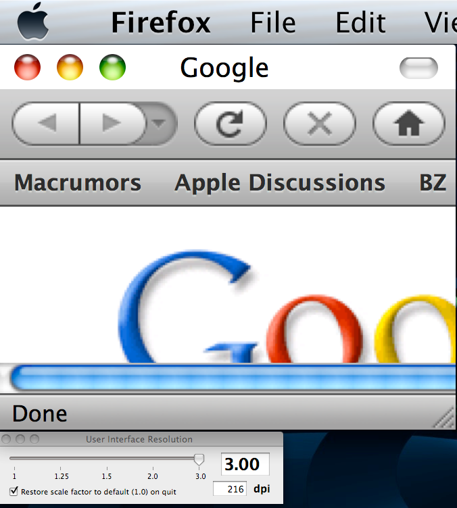The width and height of the screenshot is (457, 508).
Task: Open the Apple menu
Action: (x=33, y=22)
